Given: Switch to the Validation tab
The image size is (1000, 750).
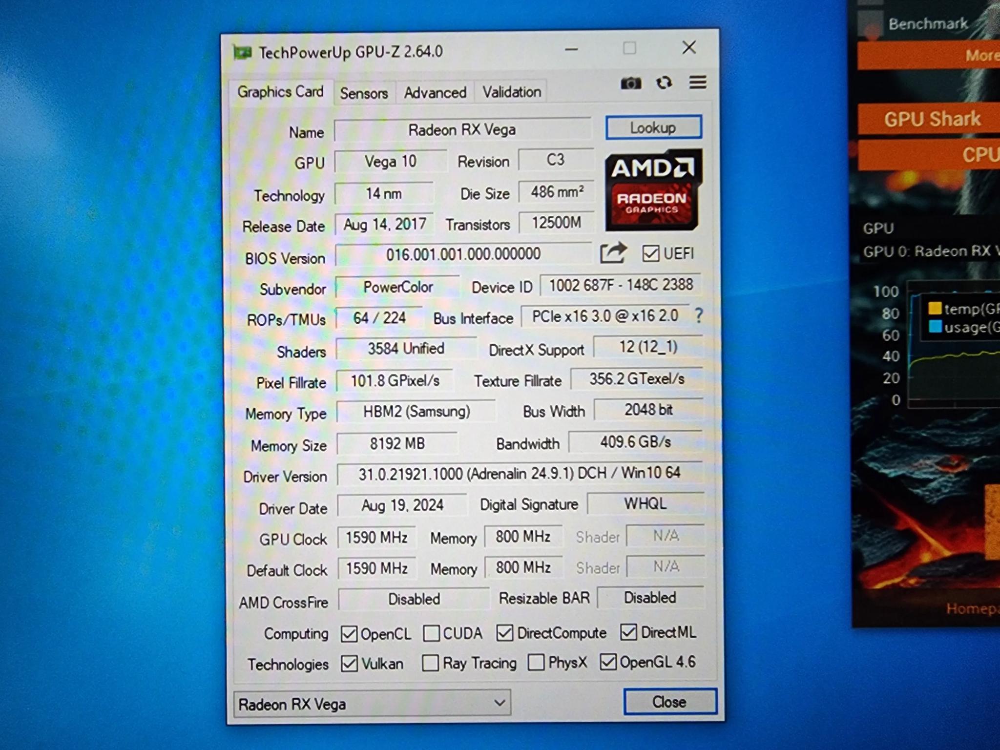Looking at the screenshot, I should click(x=512, y=92).
